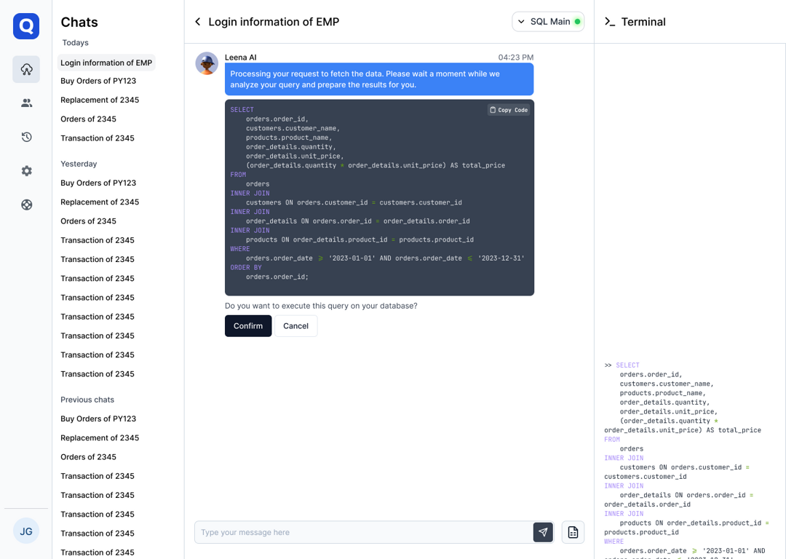Open the help lifebuoy sidebar icon
The image size is (786, 559).
point(26,205)
